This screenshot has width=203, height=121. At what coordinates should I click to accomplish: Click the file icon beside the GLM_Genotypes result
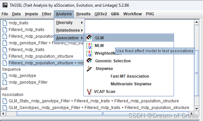pyautogui.click(x=5, y=108)
